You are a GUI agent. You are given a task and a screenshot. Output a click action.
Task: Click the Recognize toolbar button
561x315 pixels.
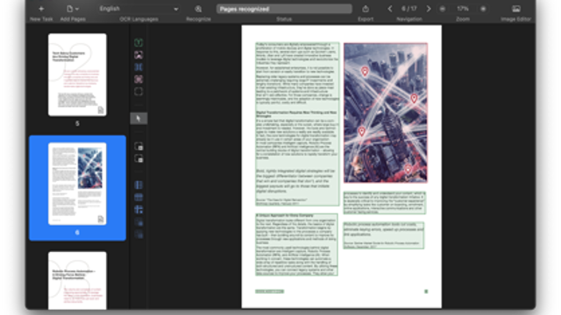click(198, 9)
